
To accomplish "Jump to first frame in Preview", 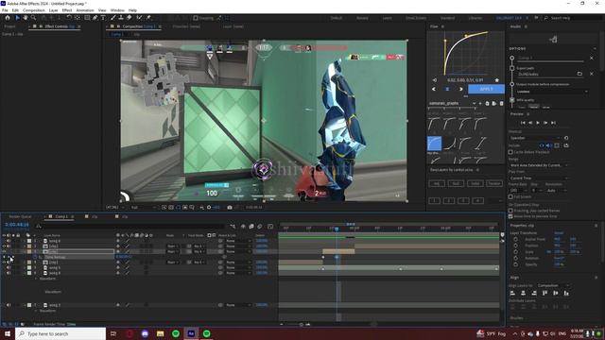I will coord(523,123).
